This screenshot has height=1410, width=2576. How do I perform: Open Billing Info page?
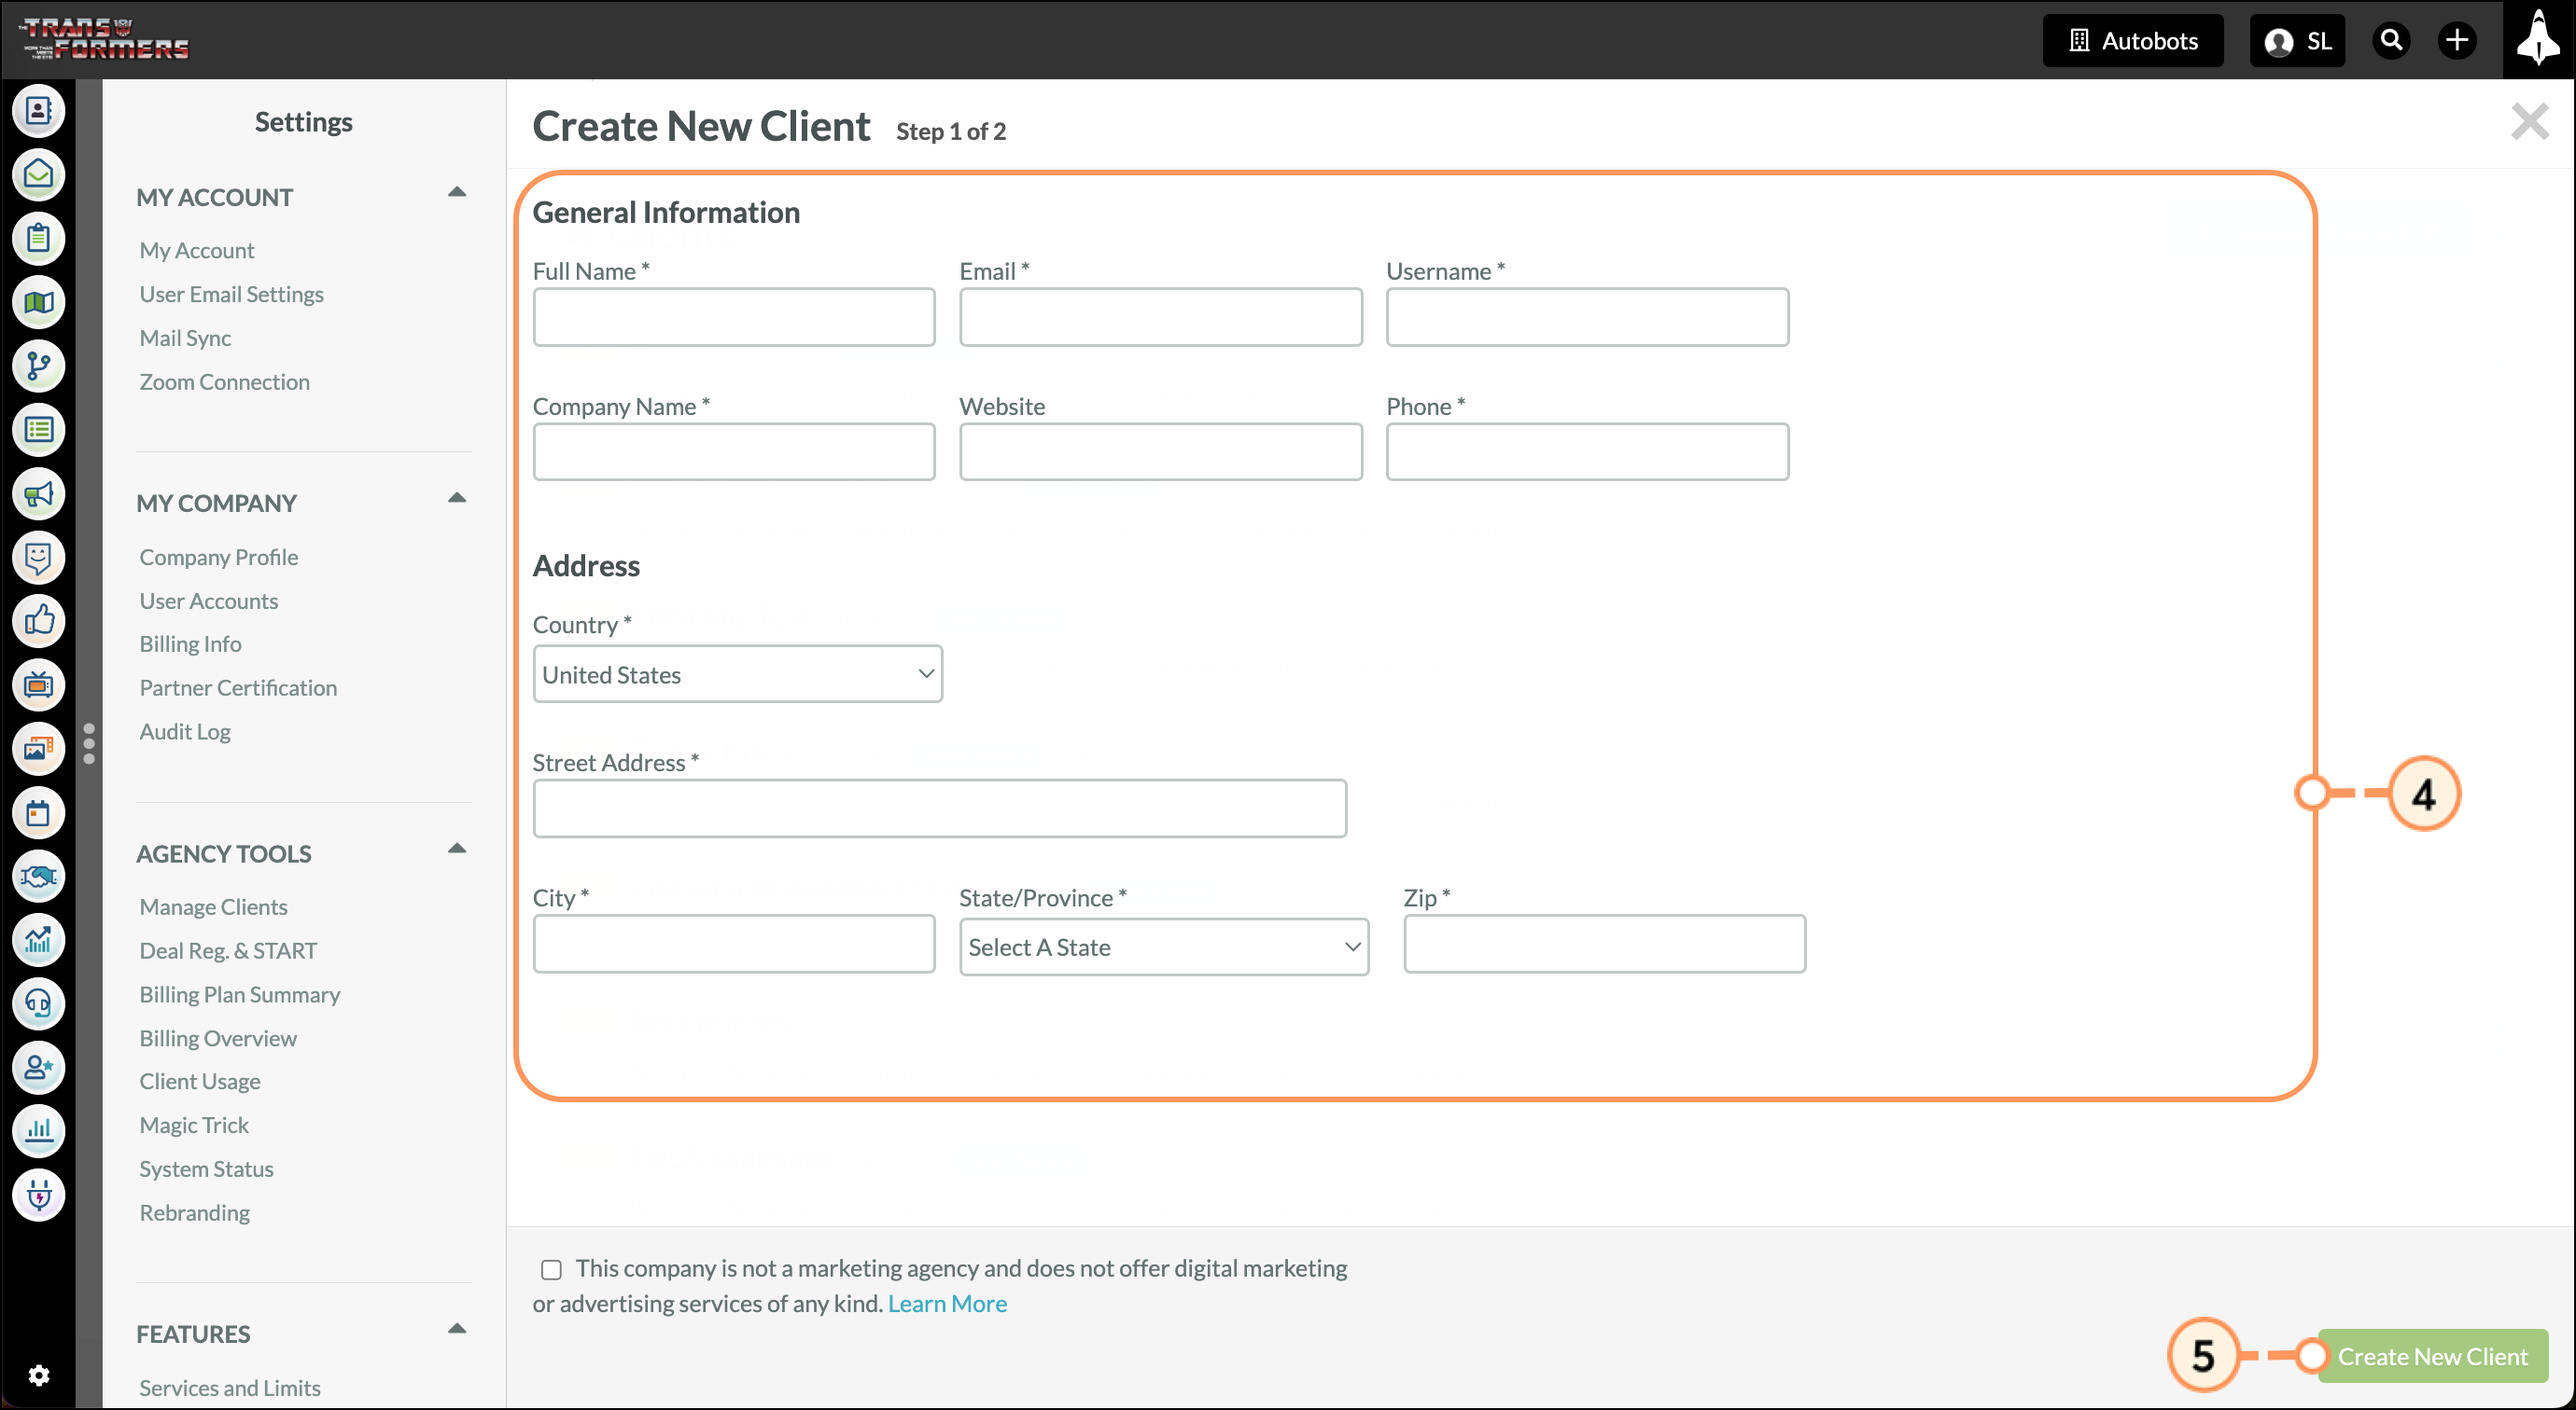click(x=190, y=643)
